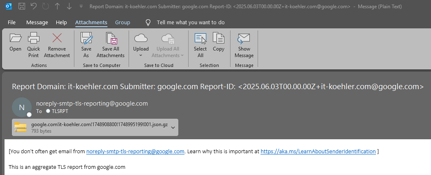431x175 pixels.
Task: Quick Print the attachment
Action: [x=34, y=45]
